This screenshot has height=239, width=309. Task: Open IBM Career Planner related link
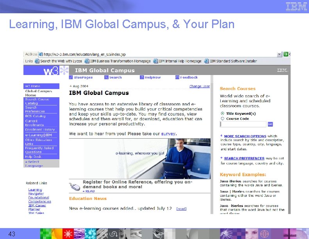tap(37, 207)
